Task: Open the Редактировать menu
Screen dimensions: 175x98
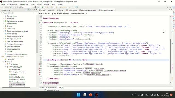Action: click(x=12, y=4)
